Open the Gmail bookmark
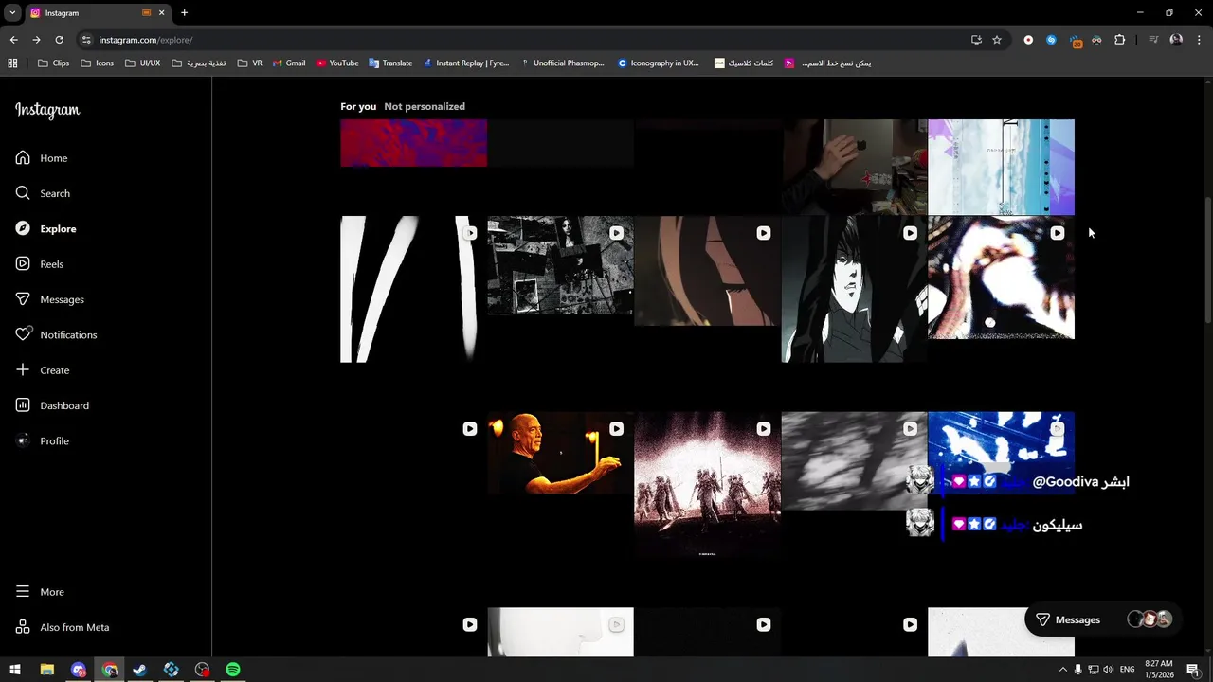This screenshot has height=682, width=1213. (x=289, y=63)
